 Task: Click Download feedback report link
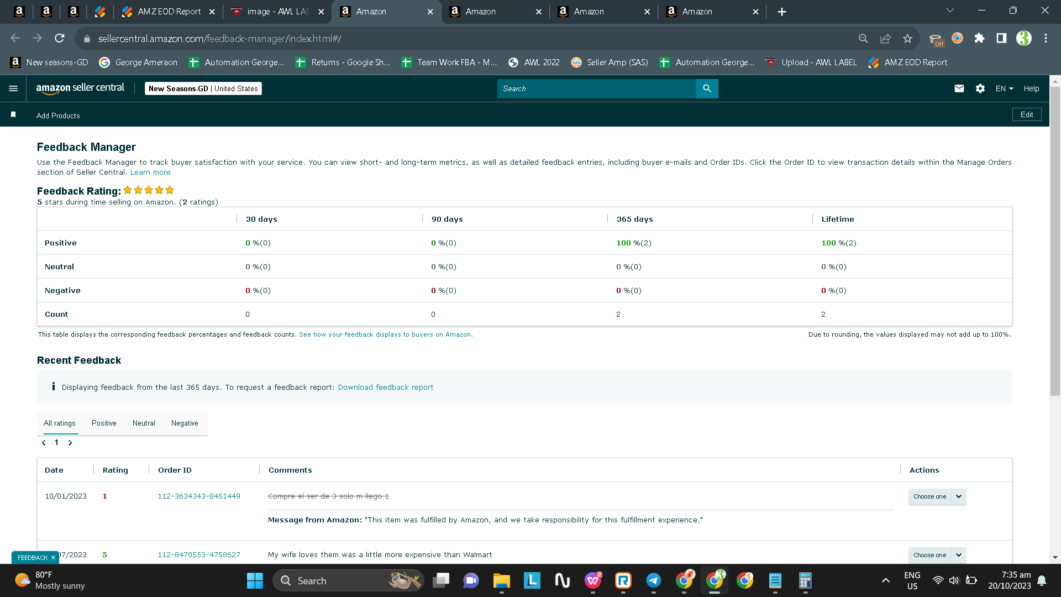386,387
